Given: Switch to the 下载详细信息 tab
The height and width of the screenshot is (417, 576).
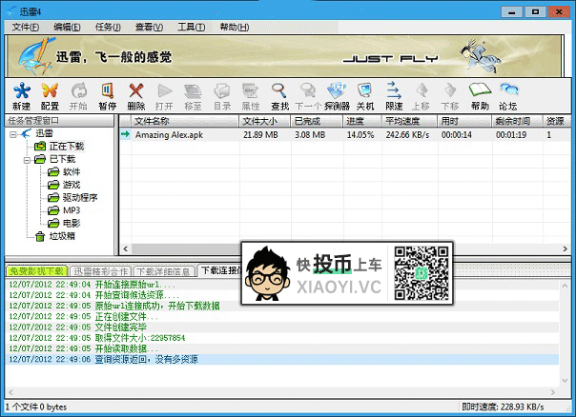Looking at the screenshot, I should [x=163, y=271].
